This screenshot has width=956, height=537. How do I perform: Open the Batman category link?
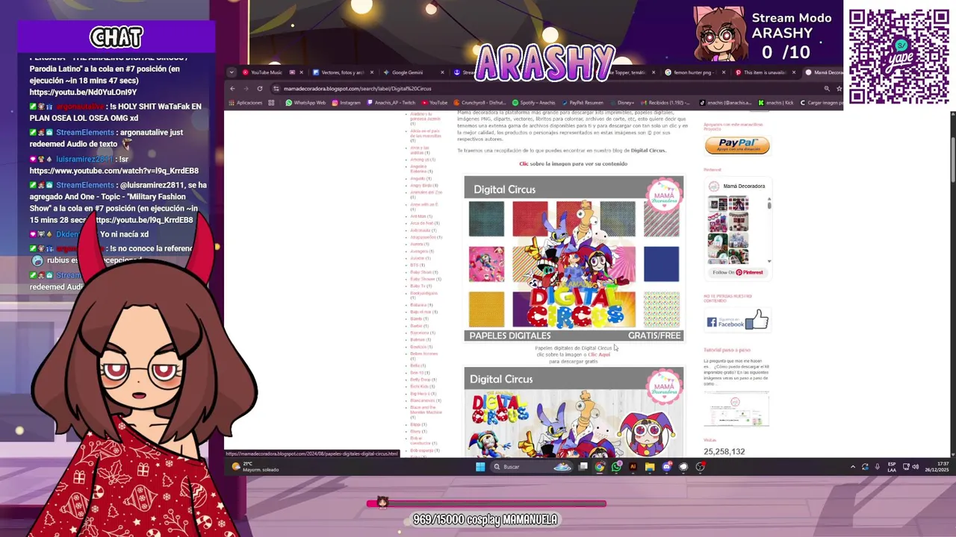[x=417, y=340]
